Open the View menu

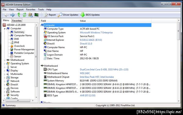[x=11, y=9]
